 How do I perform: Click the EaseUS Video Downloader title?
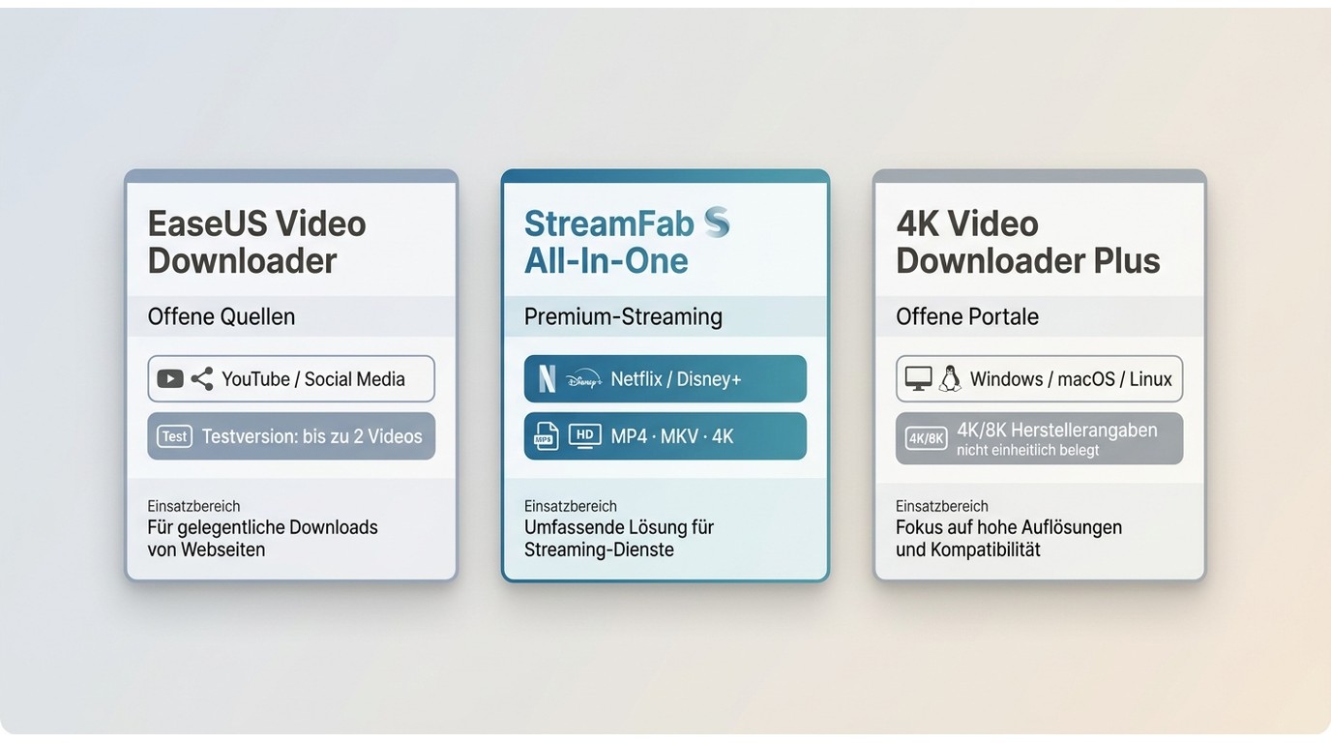click(256, 242)
